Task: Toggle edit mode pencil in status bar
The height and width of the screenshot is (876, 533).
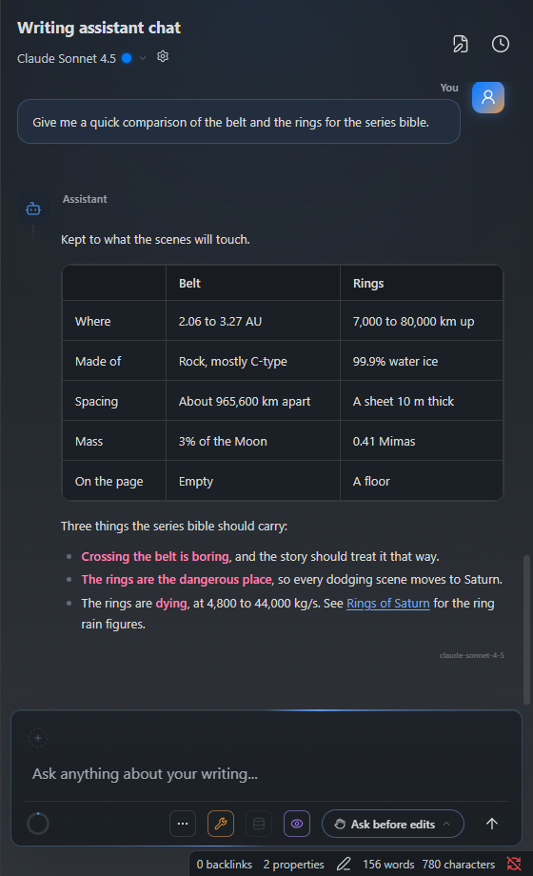Action: pyautogui.click(x=344, y=865)
